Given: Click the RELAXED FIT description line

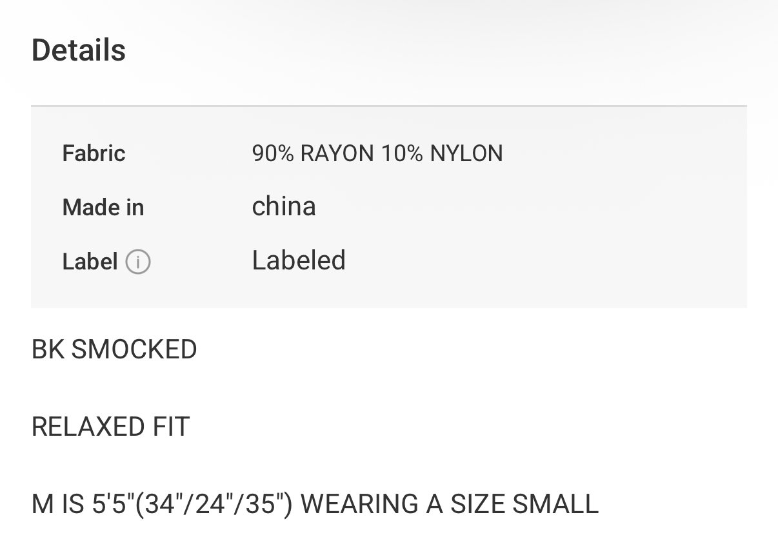Looking at the screenshot, I should pyautogui.click(x=111, y=427).
